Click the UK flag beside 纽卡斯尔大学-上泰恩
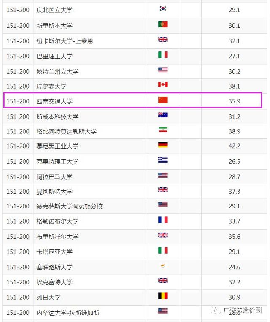 [x=163, y=39]
